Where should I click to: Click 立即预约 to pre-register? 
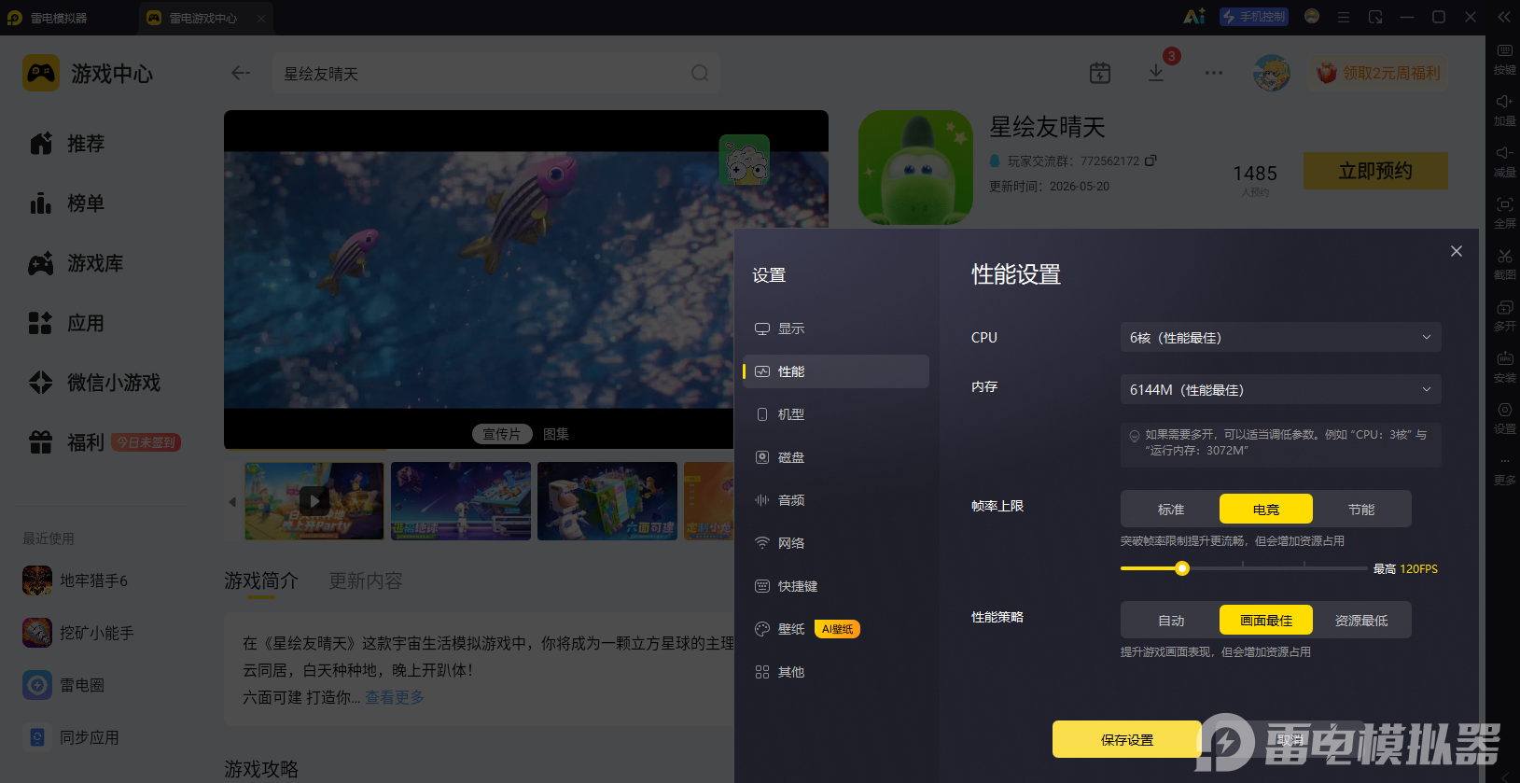pos(1375,171)
